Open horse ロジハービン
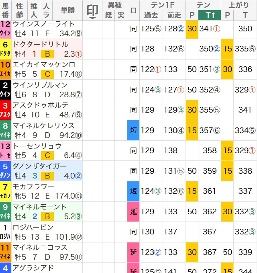 [x=33, y=227]
